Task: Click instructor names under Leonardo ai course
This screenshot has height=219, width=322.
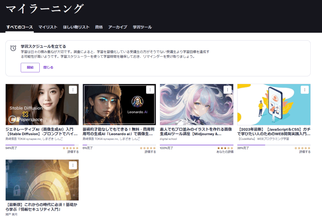Action: point(111,139)
